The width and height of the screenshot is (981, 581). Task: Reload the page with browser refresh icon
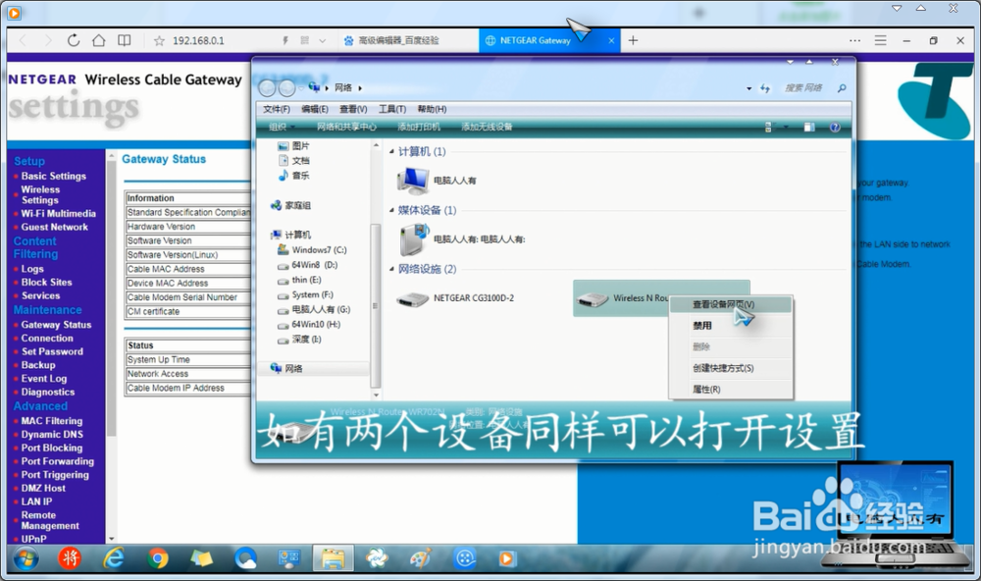(74, 40)
